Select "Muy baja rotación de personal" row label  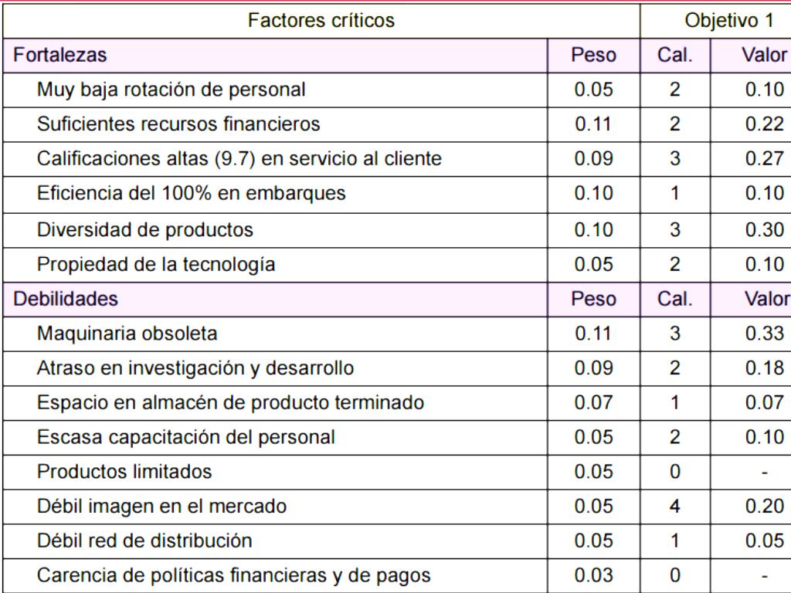[171, 90]
